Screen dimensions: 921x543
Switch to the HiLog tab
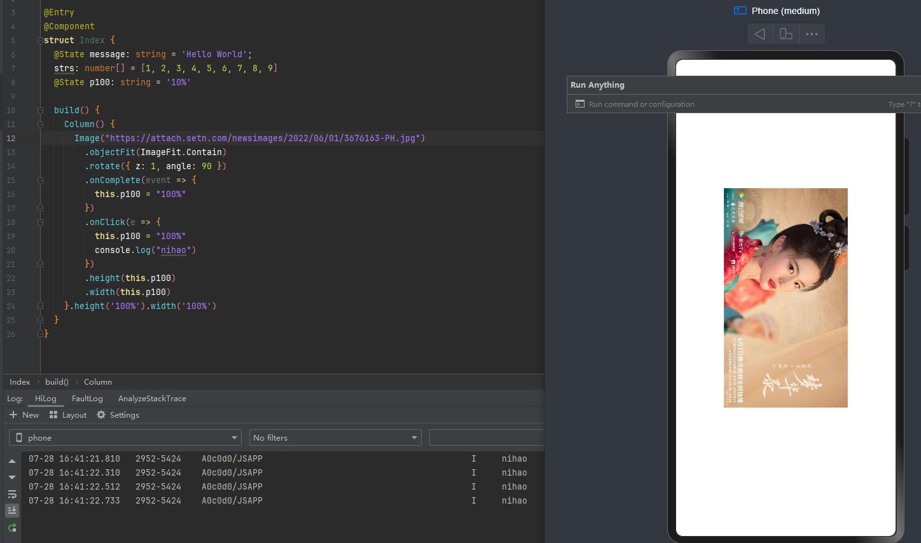click(46, 398)
